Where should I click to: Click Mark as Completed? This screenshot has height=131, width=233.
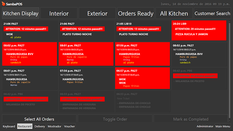click(191, 119)
